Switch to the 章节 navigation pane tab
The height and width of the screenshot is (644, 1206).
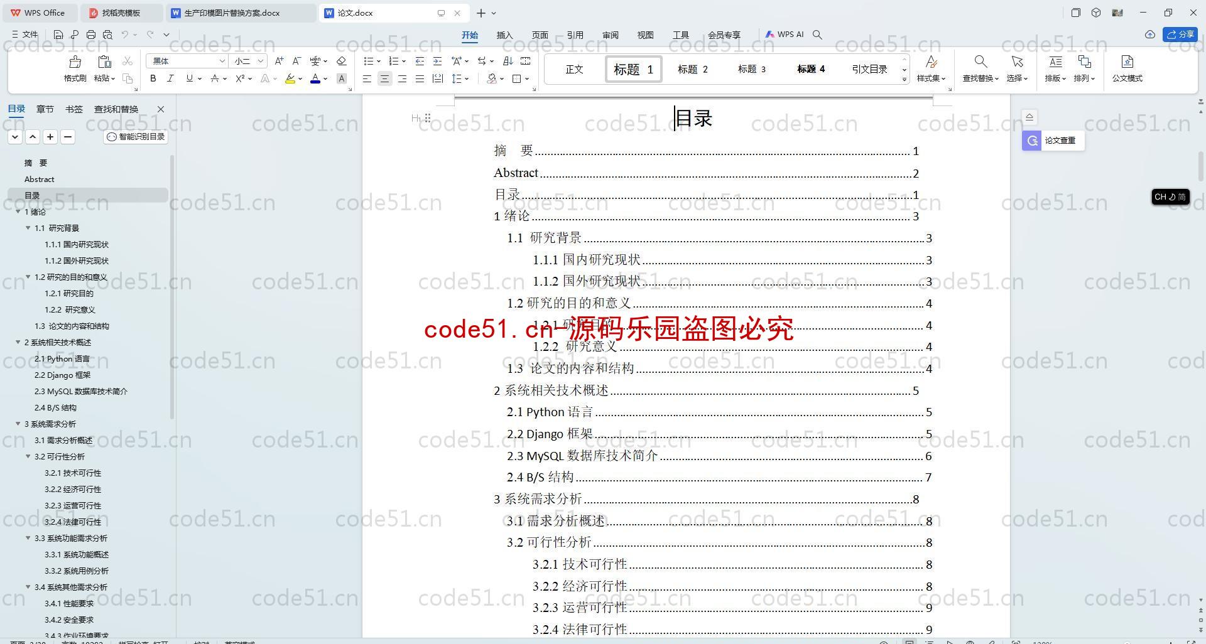coord(45,109)
